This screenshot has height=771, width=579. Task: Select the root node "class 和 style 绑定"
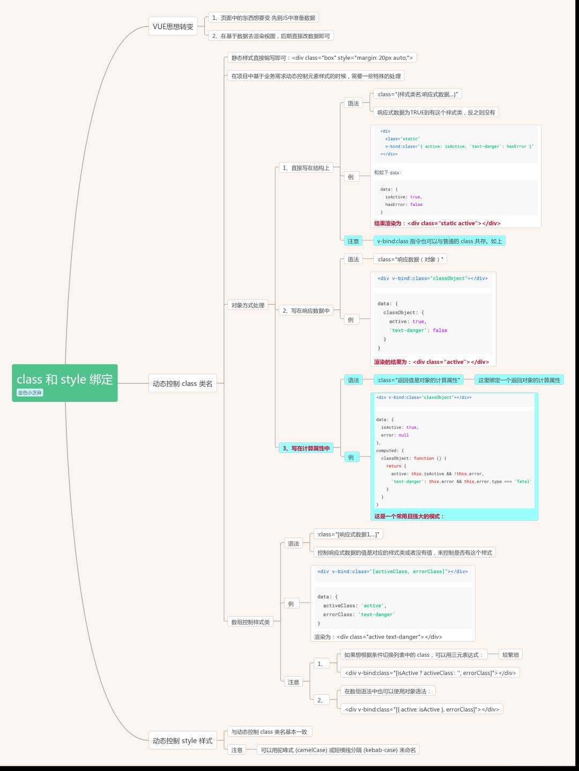(x=64, y=379)
